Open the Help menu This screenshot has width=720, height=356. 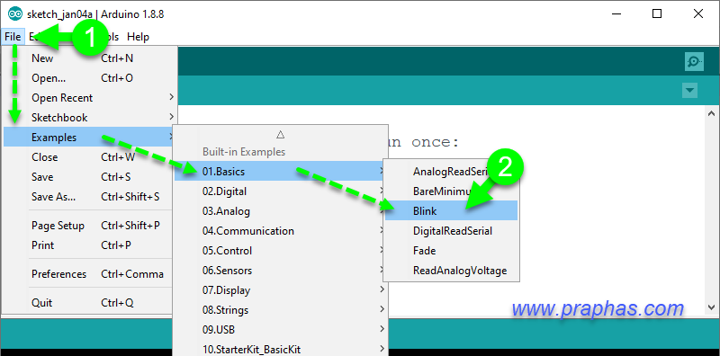(138, 37)
